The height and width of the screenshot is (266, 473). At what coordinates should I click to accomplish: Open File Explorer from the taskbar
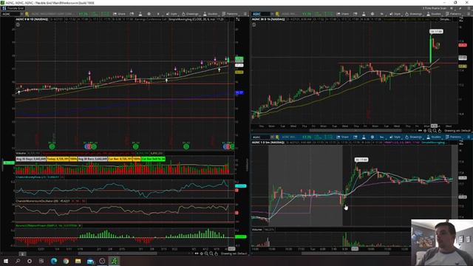pyautogui.click(x=78, y=261)
